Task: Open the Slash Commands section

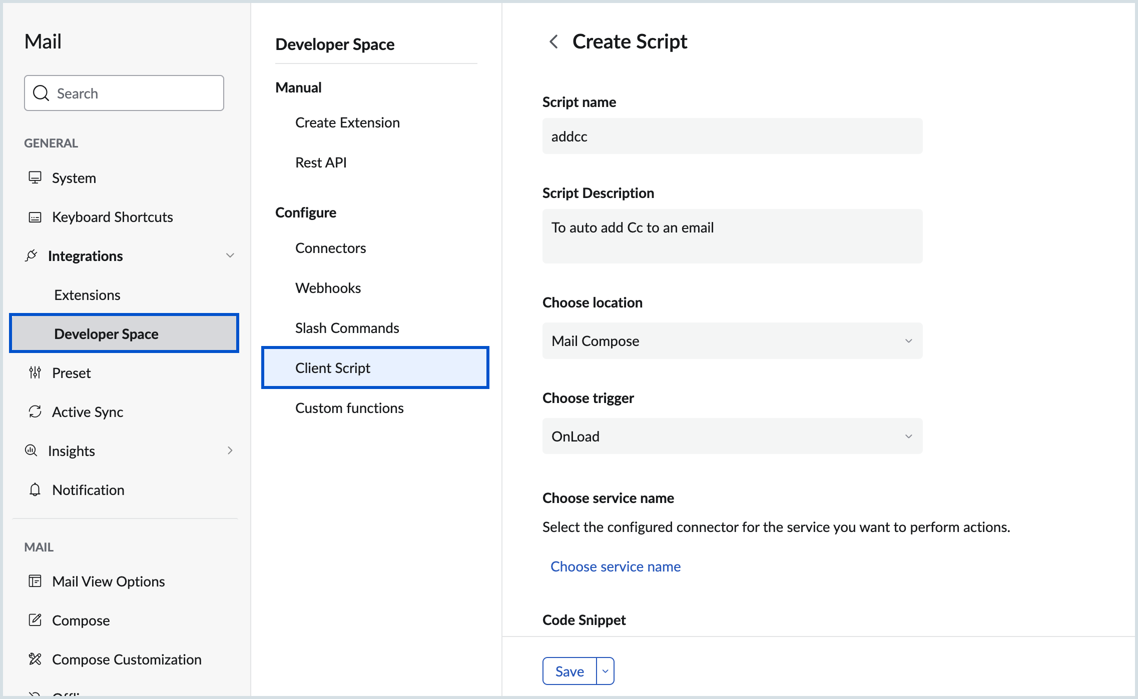Action: (x=347, y=327)
